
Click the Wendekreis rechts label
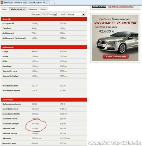point(11,91)
